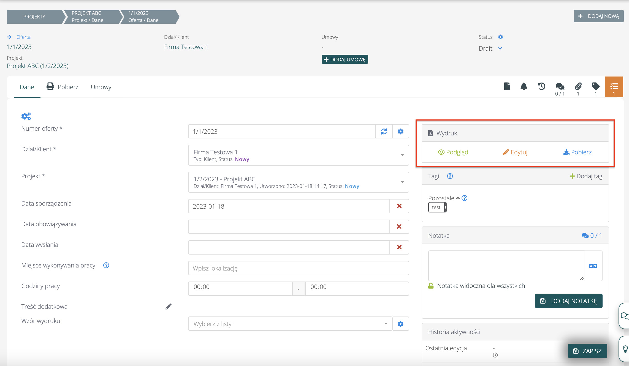
Task: Open the history clock icon
Action: (x=541, y=87)
